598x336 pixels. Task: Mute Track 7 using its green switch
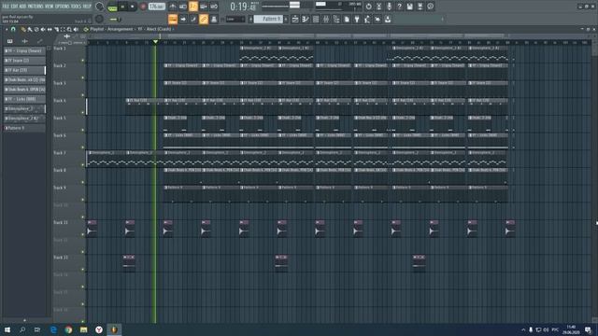coord(83,164)
